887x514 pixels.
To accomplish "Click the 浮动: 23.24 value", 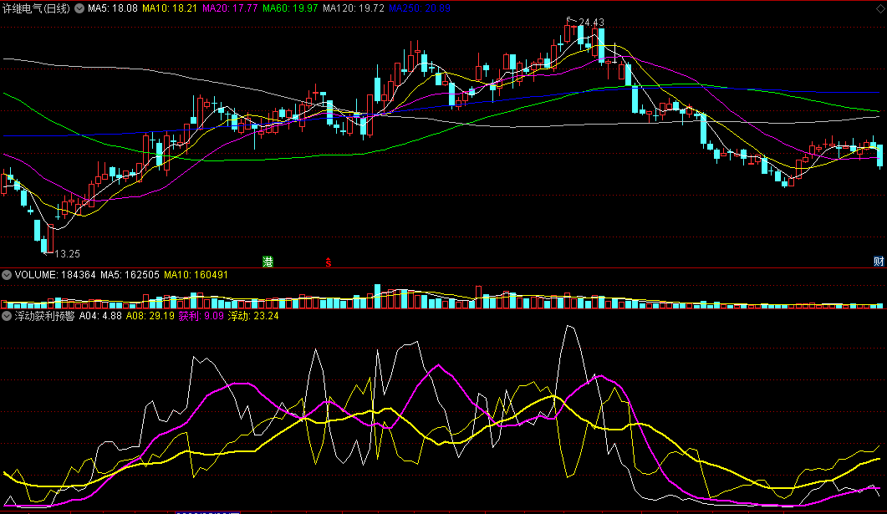I will pyautogui.click(x=253, y=316).
